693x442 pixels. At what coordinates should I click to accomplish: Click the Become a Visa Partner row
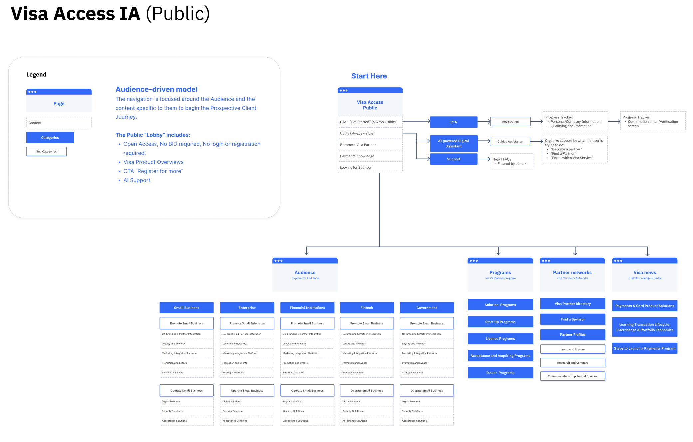(370, 145)
